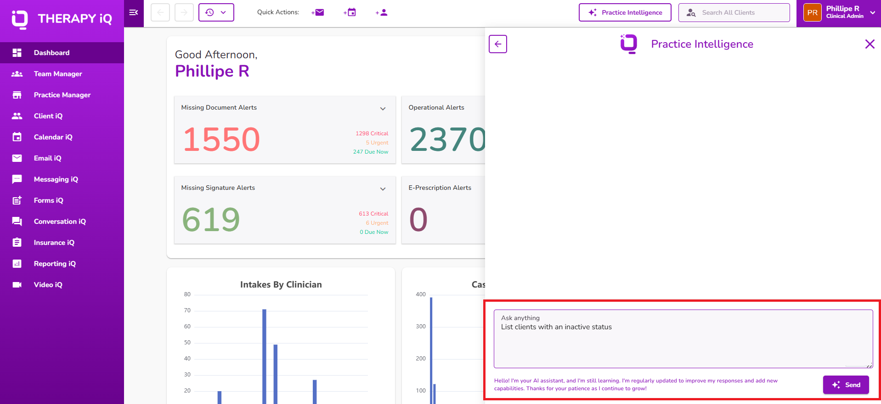Open Messaging iQ from the sidebar
This screenshot has height=404, width=881.
62,179
